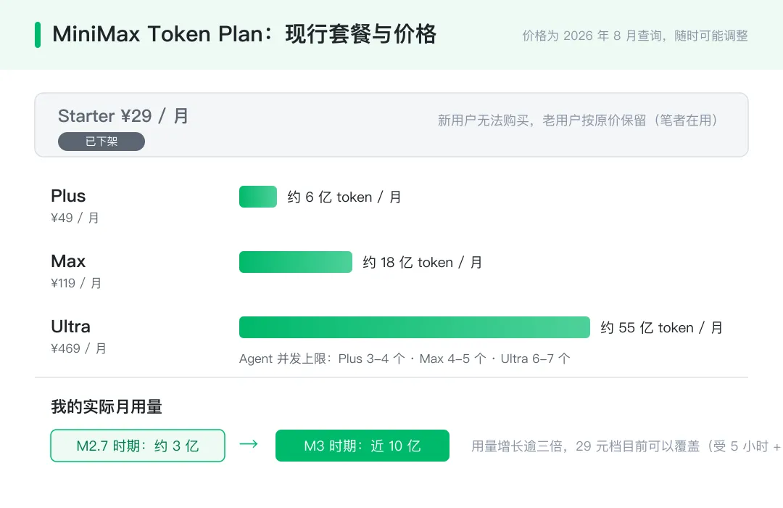Click the 我的实际月用量 heading
This screenshot has height=508, width=783.
click(107, 406)
